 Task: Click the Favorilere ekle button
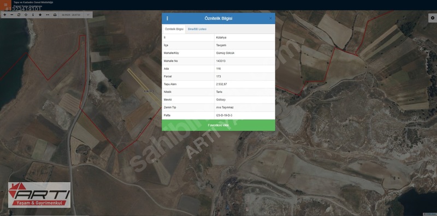[218, 125]
